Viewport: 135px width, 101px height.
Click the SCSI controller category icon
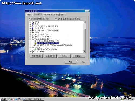pyautogui.click(x=33, y=51)
